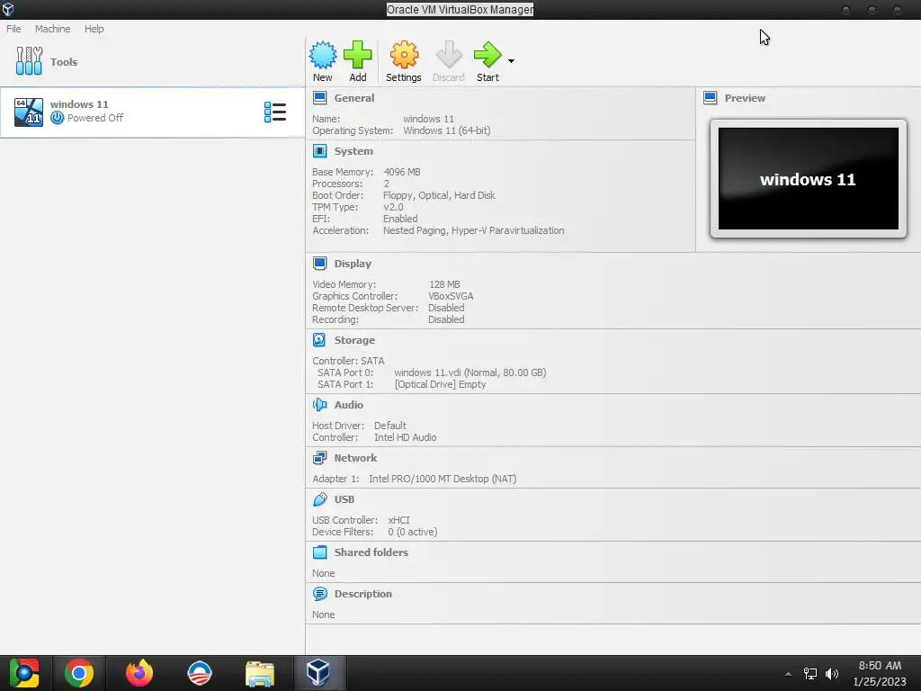
Task: Click the Display section icon
Action: coord(319,264)
